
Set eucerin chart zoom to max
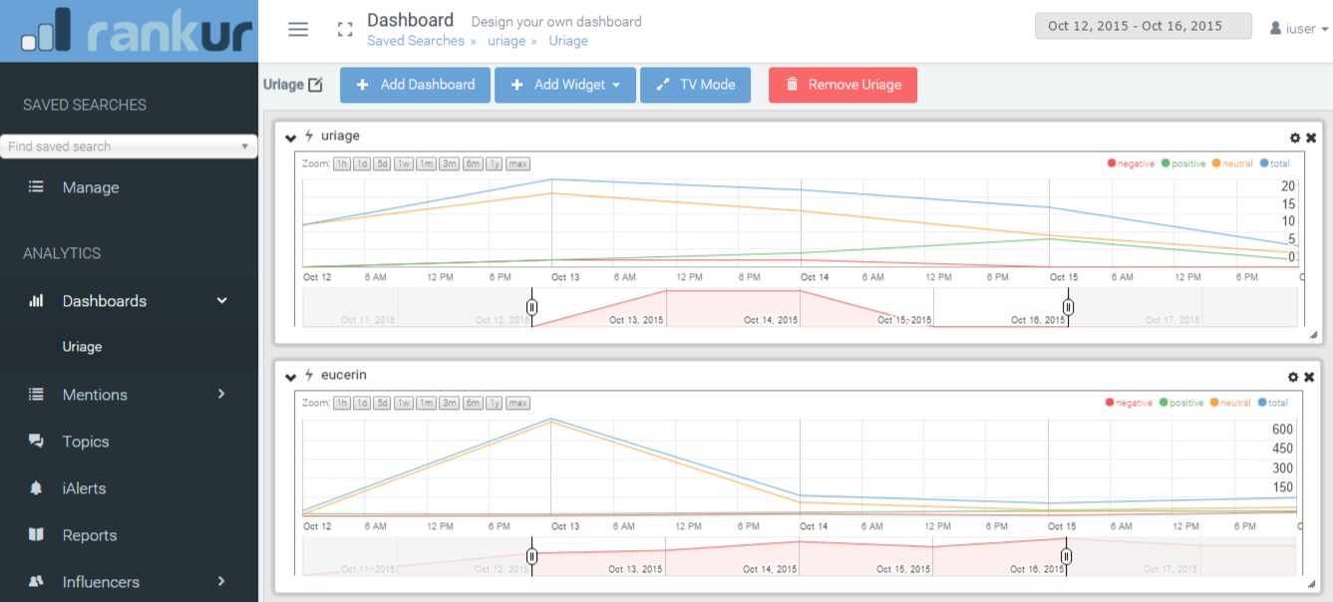(x=518, y=403)
